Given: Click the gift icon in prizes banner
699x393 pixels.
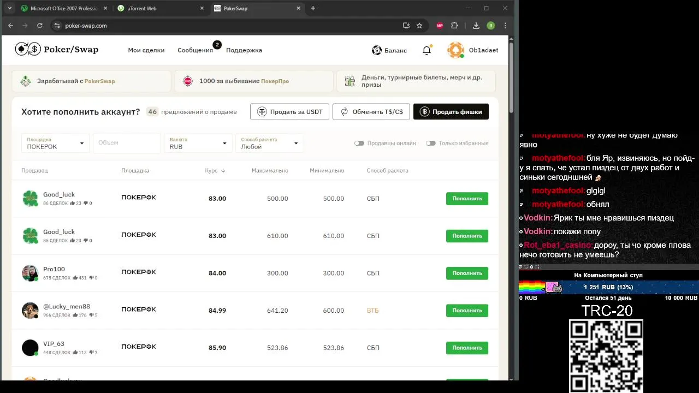Looking at the screenshot, I should point(350,81).
